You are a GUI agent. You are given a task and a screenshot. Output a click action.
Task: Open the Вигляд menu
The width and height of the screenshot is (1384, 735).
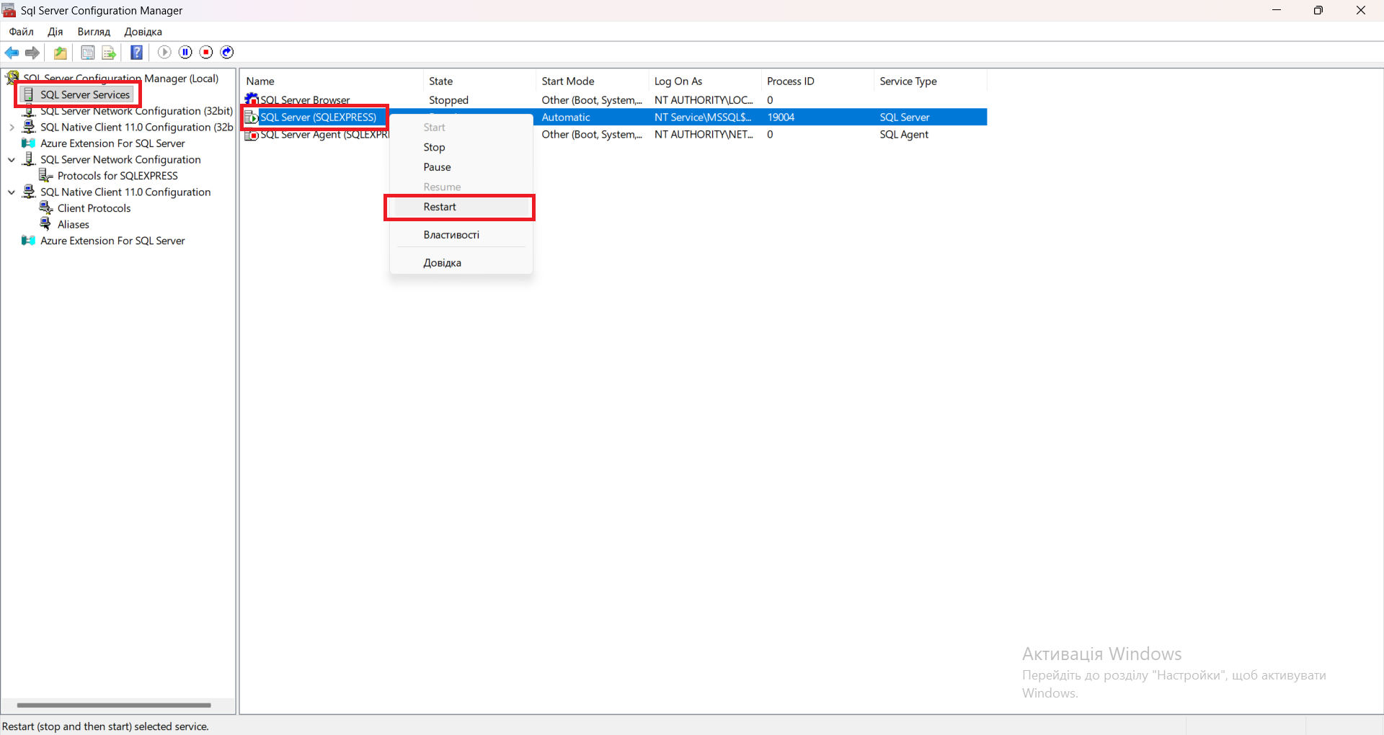coord(94,32)
